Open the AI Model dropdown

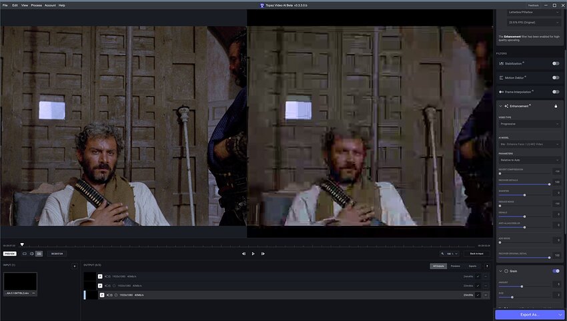click(x=530, y=144)
